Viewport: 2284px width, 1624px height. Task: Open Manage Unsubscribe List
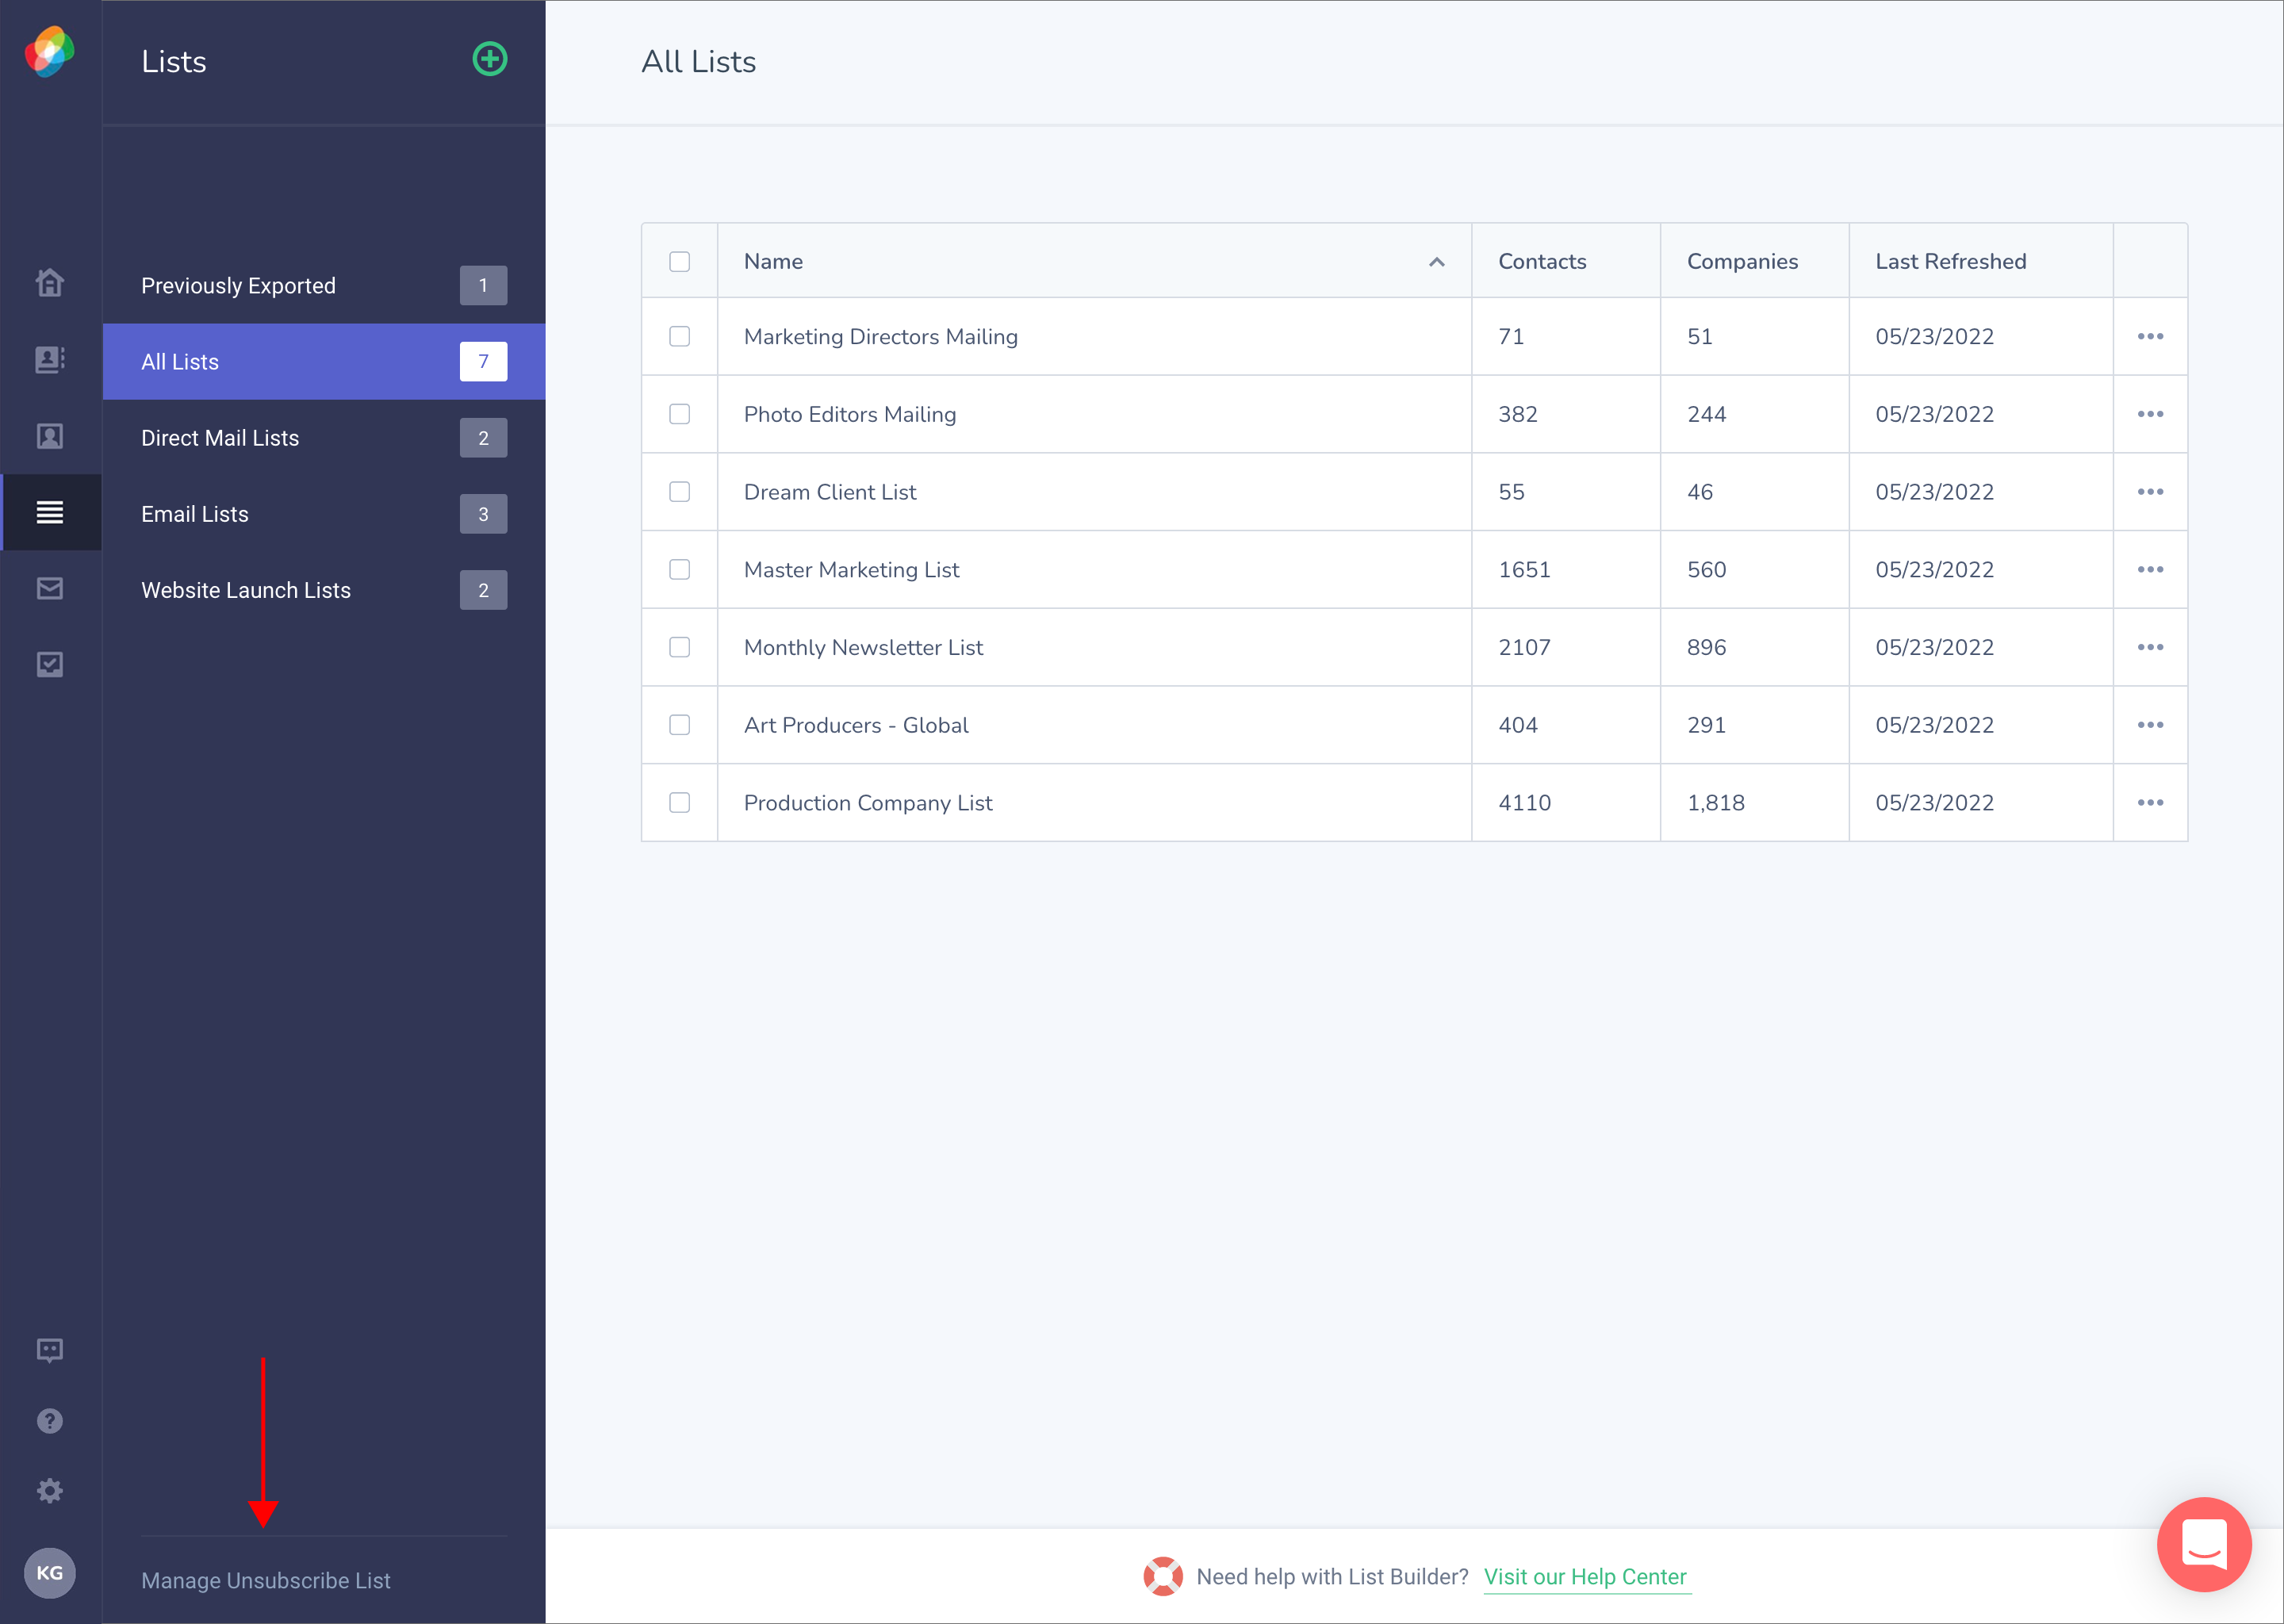click(x=266, y=1580)
